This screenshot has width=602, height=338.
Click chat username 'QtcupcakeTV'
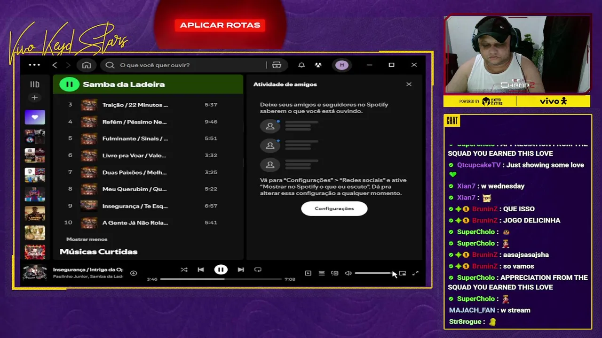pos(479,165)
